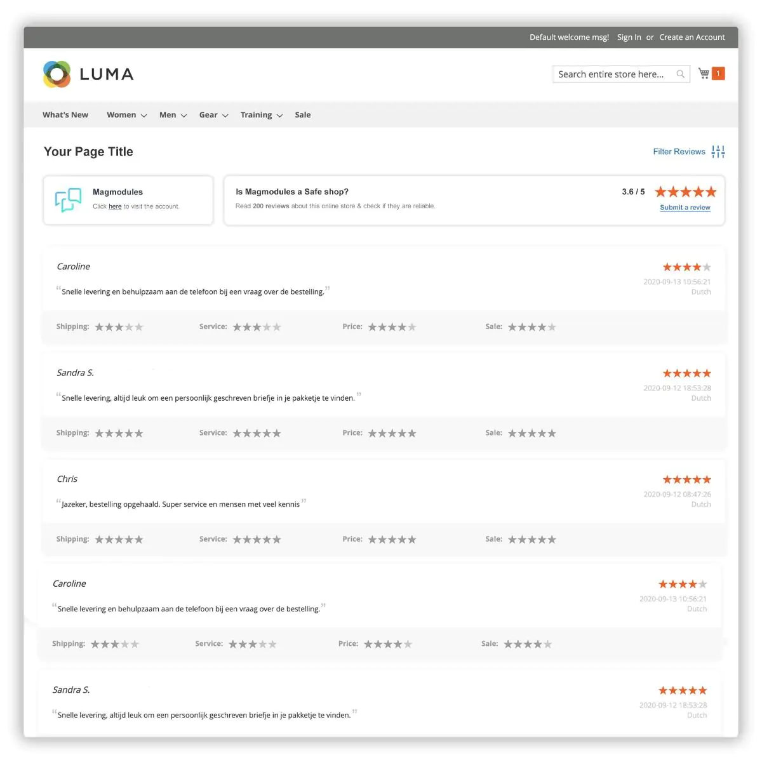Open the What's New menu item
Image resolution: width=762 pixels, height=762 pixels.
coord(65,115)
